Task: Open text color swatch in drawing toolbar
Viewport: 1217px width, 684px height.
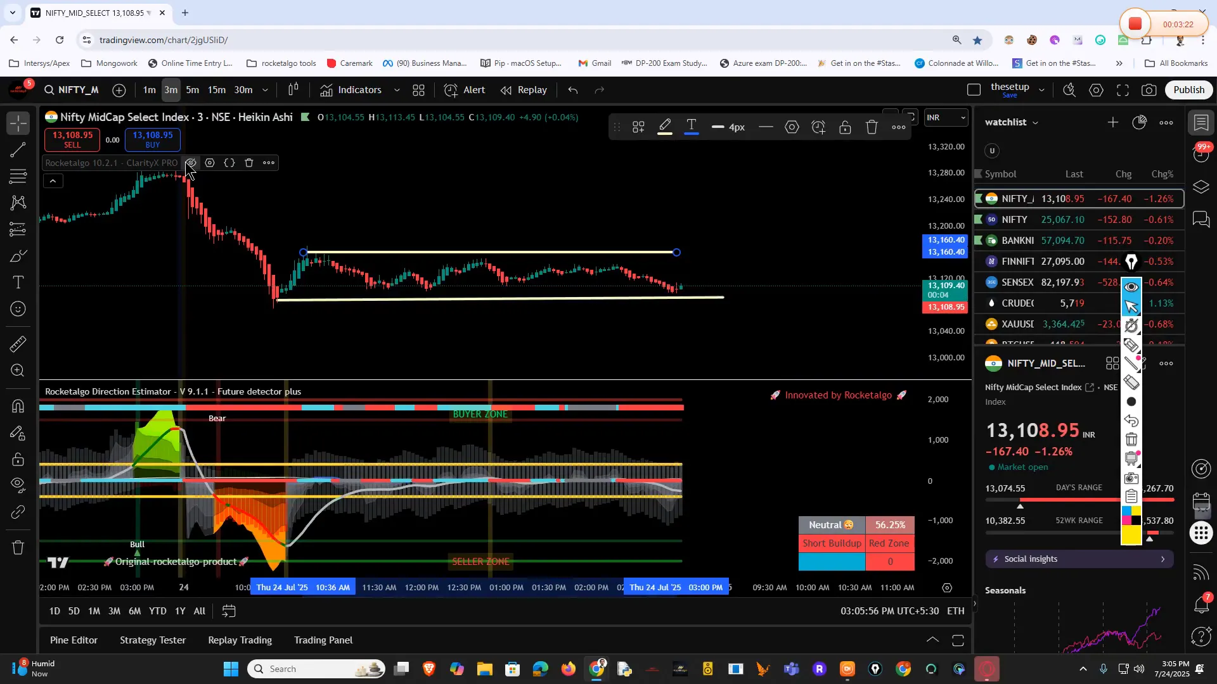Action: (692, 127)
